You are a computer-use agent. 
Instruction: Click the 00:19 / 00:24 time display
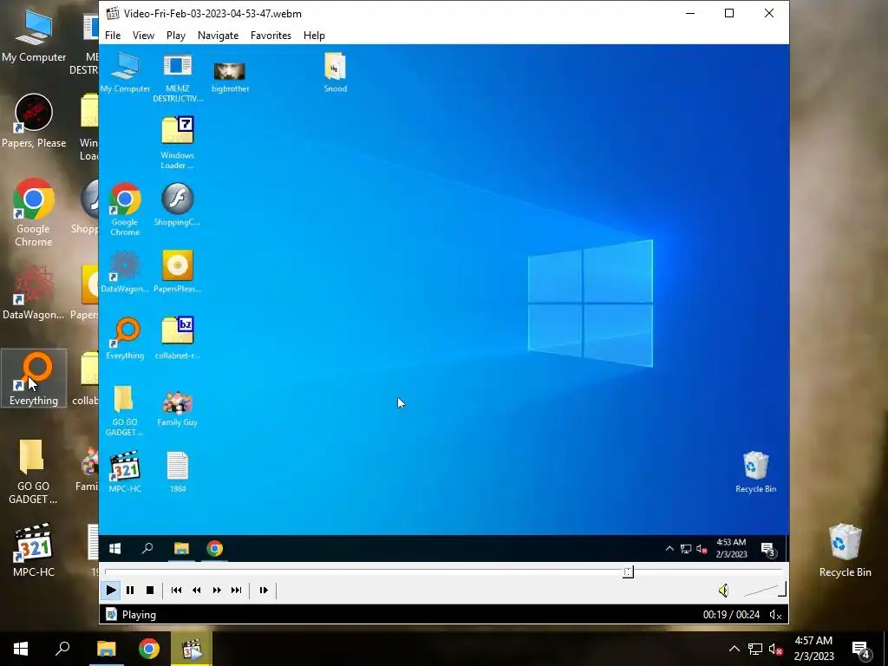[x=731, y=615]
